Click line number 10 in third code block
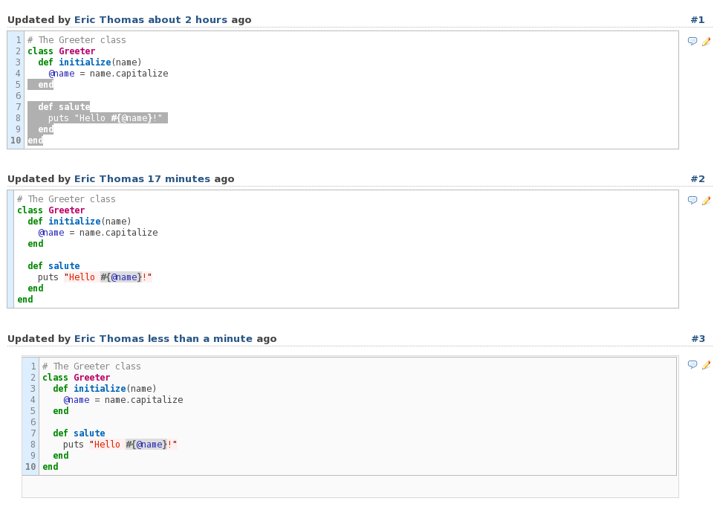The image size is (717, 507). click(x=30, y=467)
